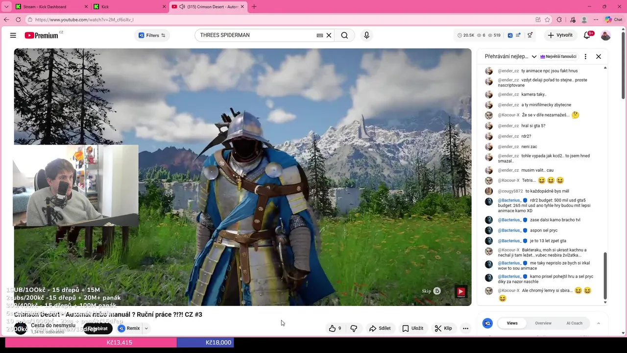Open the channel avatar below the video
627x353 pixels.
(x=21, y=328)
